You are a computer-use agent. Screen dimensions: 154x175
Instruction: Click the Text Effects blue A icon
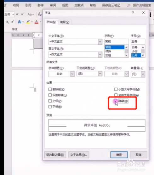[x=20, y=22]
